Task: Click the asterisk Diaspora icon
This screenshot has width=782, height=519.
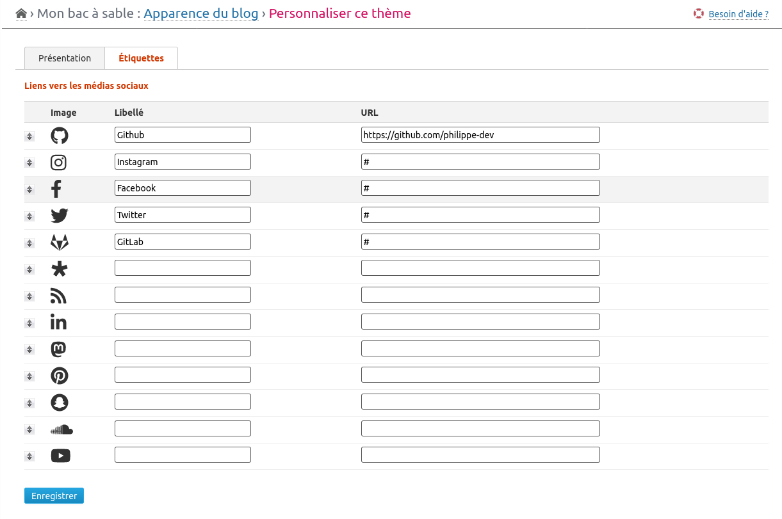Action: (59, 269)
